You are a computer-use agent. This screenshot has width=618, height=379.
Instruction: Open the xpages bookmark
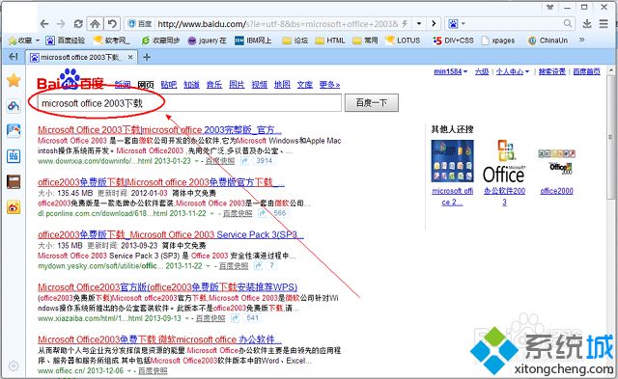click(498, 41)
